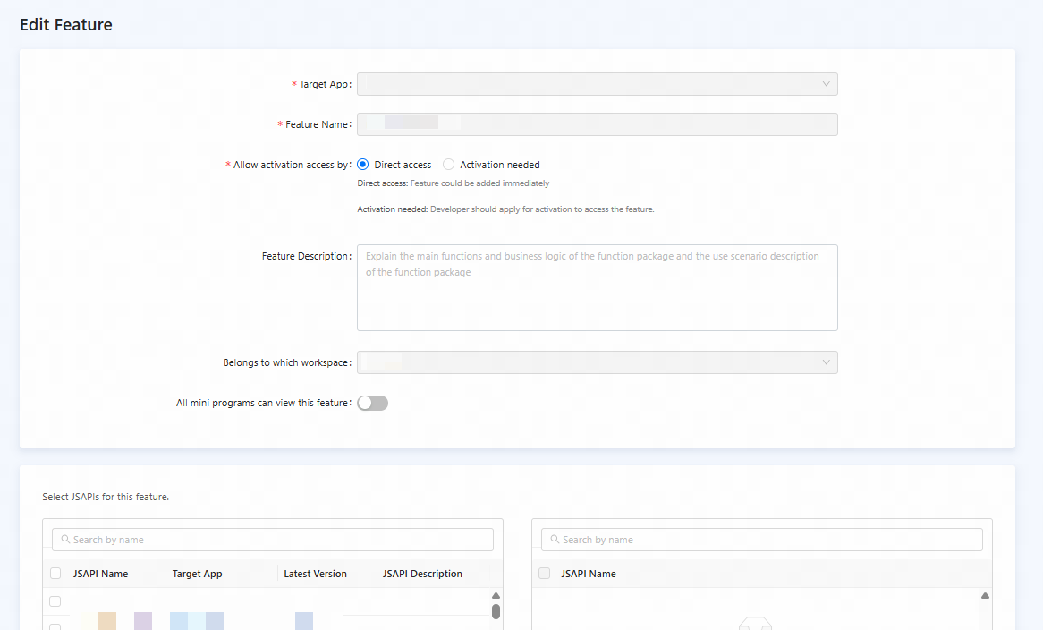The height and width of the screenshot is (630, 1043).
Task: Click into the Feature Description textarea
Action: pyautogui.click(x=597, y=287)
